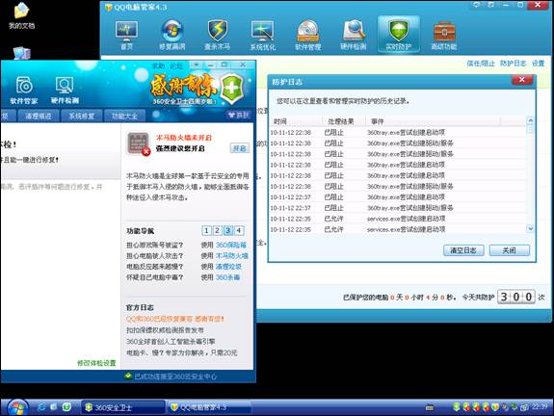The width and height of the screenshot is (554, 416).
Task: Click 清空日志 button in 防护日志 dialog
Action: (463, 250)
